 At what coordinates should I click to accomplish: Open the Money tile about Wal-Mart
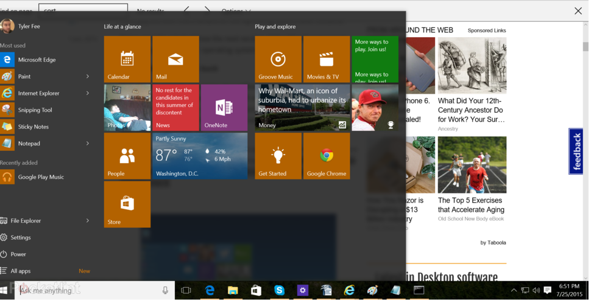(302, 108)
